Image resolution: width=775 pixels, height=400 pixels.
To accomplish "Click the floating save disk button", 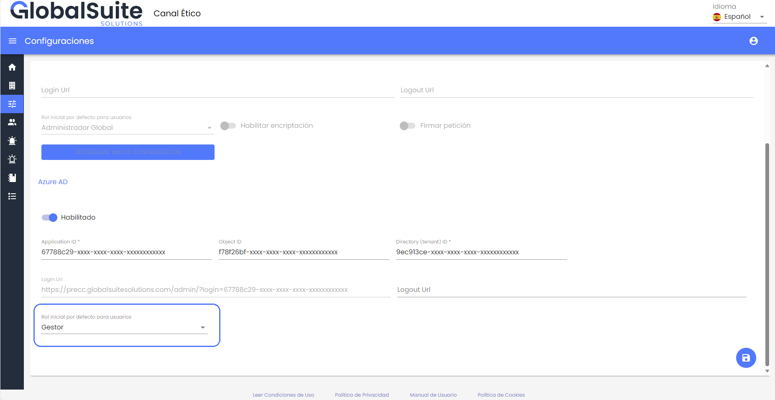I will click(x=746, y=358).
